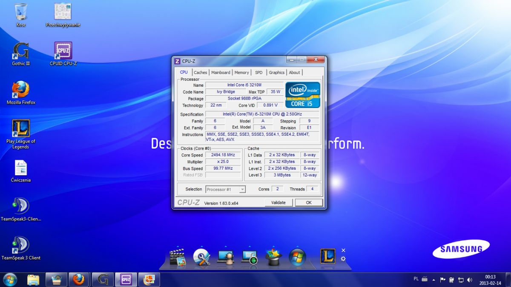Open the Action Center flag icon
Screen dimensions: 511x287
(x=442, y=280)
